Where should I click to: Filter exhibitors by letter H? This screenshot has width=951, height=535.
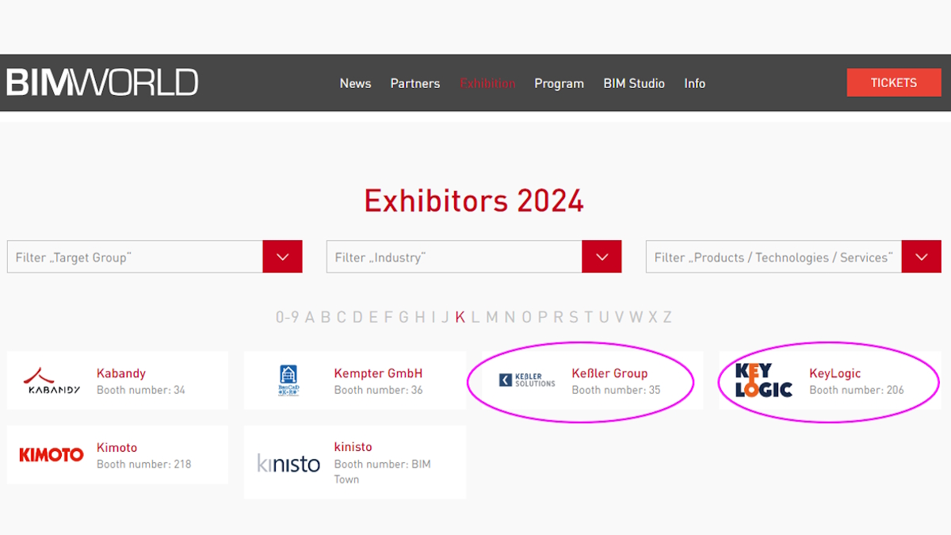click(x=420, y=317)
